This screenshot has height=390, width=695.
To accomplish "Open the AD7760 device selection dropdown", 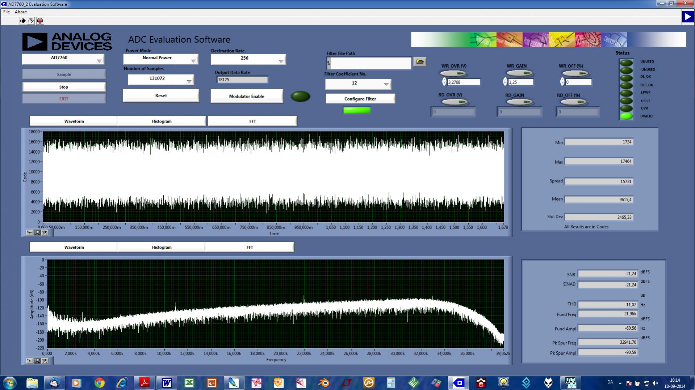I will (63, 59).
